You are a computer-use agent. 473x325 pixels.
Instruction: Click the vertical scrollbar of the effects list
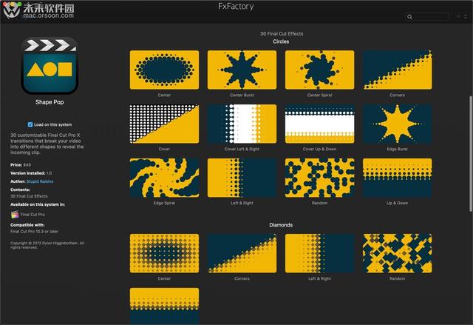pos(471,154)
